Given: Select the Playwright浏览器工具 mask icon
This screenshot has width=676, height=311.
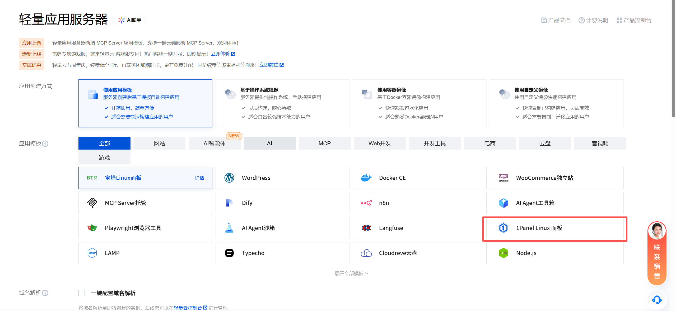Looking at the screenshot, I should coord(92,228).
